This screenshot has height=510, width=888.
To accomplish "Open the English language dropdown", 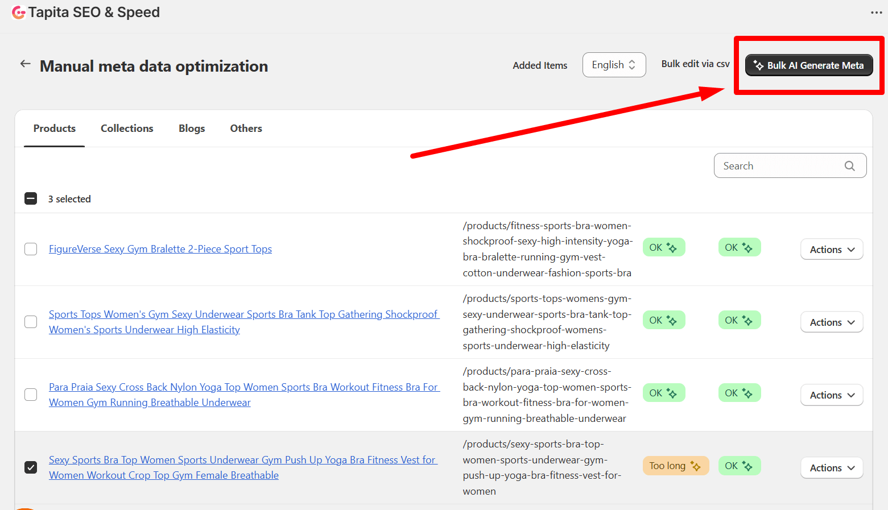I will [614, 65].
